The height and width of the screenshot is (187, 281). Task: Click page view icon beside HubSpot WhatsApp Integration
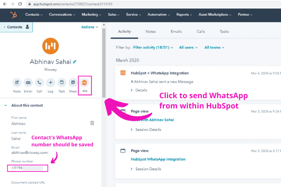[123, 151]
